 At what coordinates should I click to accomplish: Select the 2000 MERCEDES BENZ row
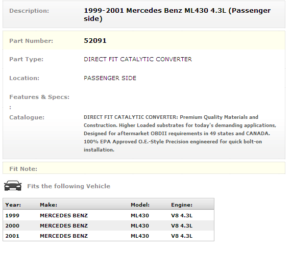108,225
